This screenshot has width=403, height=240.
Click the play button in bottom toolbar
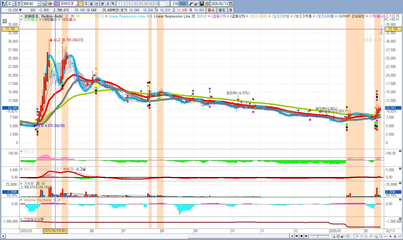tap(292, 236)
